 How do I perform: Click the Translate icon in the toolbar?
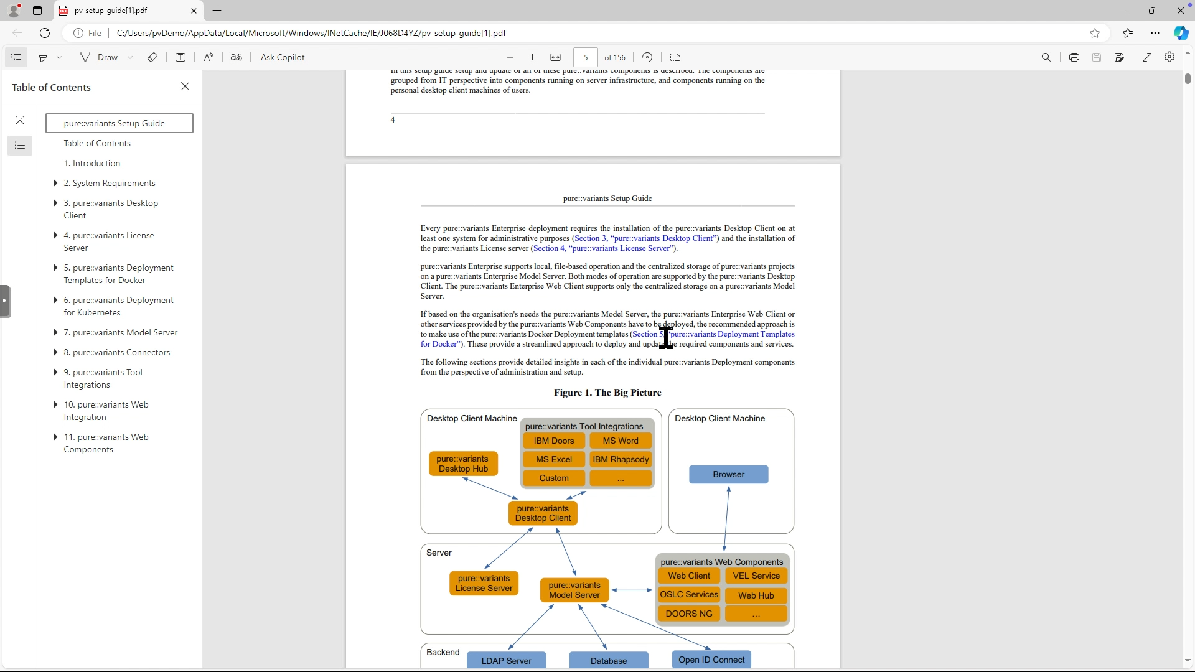coord(236,57)
